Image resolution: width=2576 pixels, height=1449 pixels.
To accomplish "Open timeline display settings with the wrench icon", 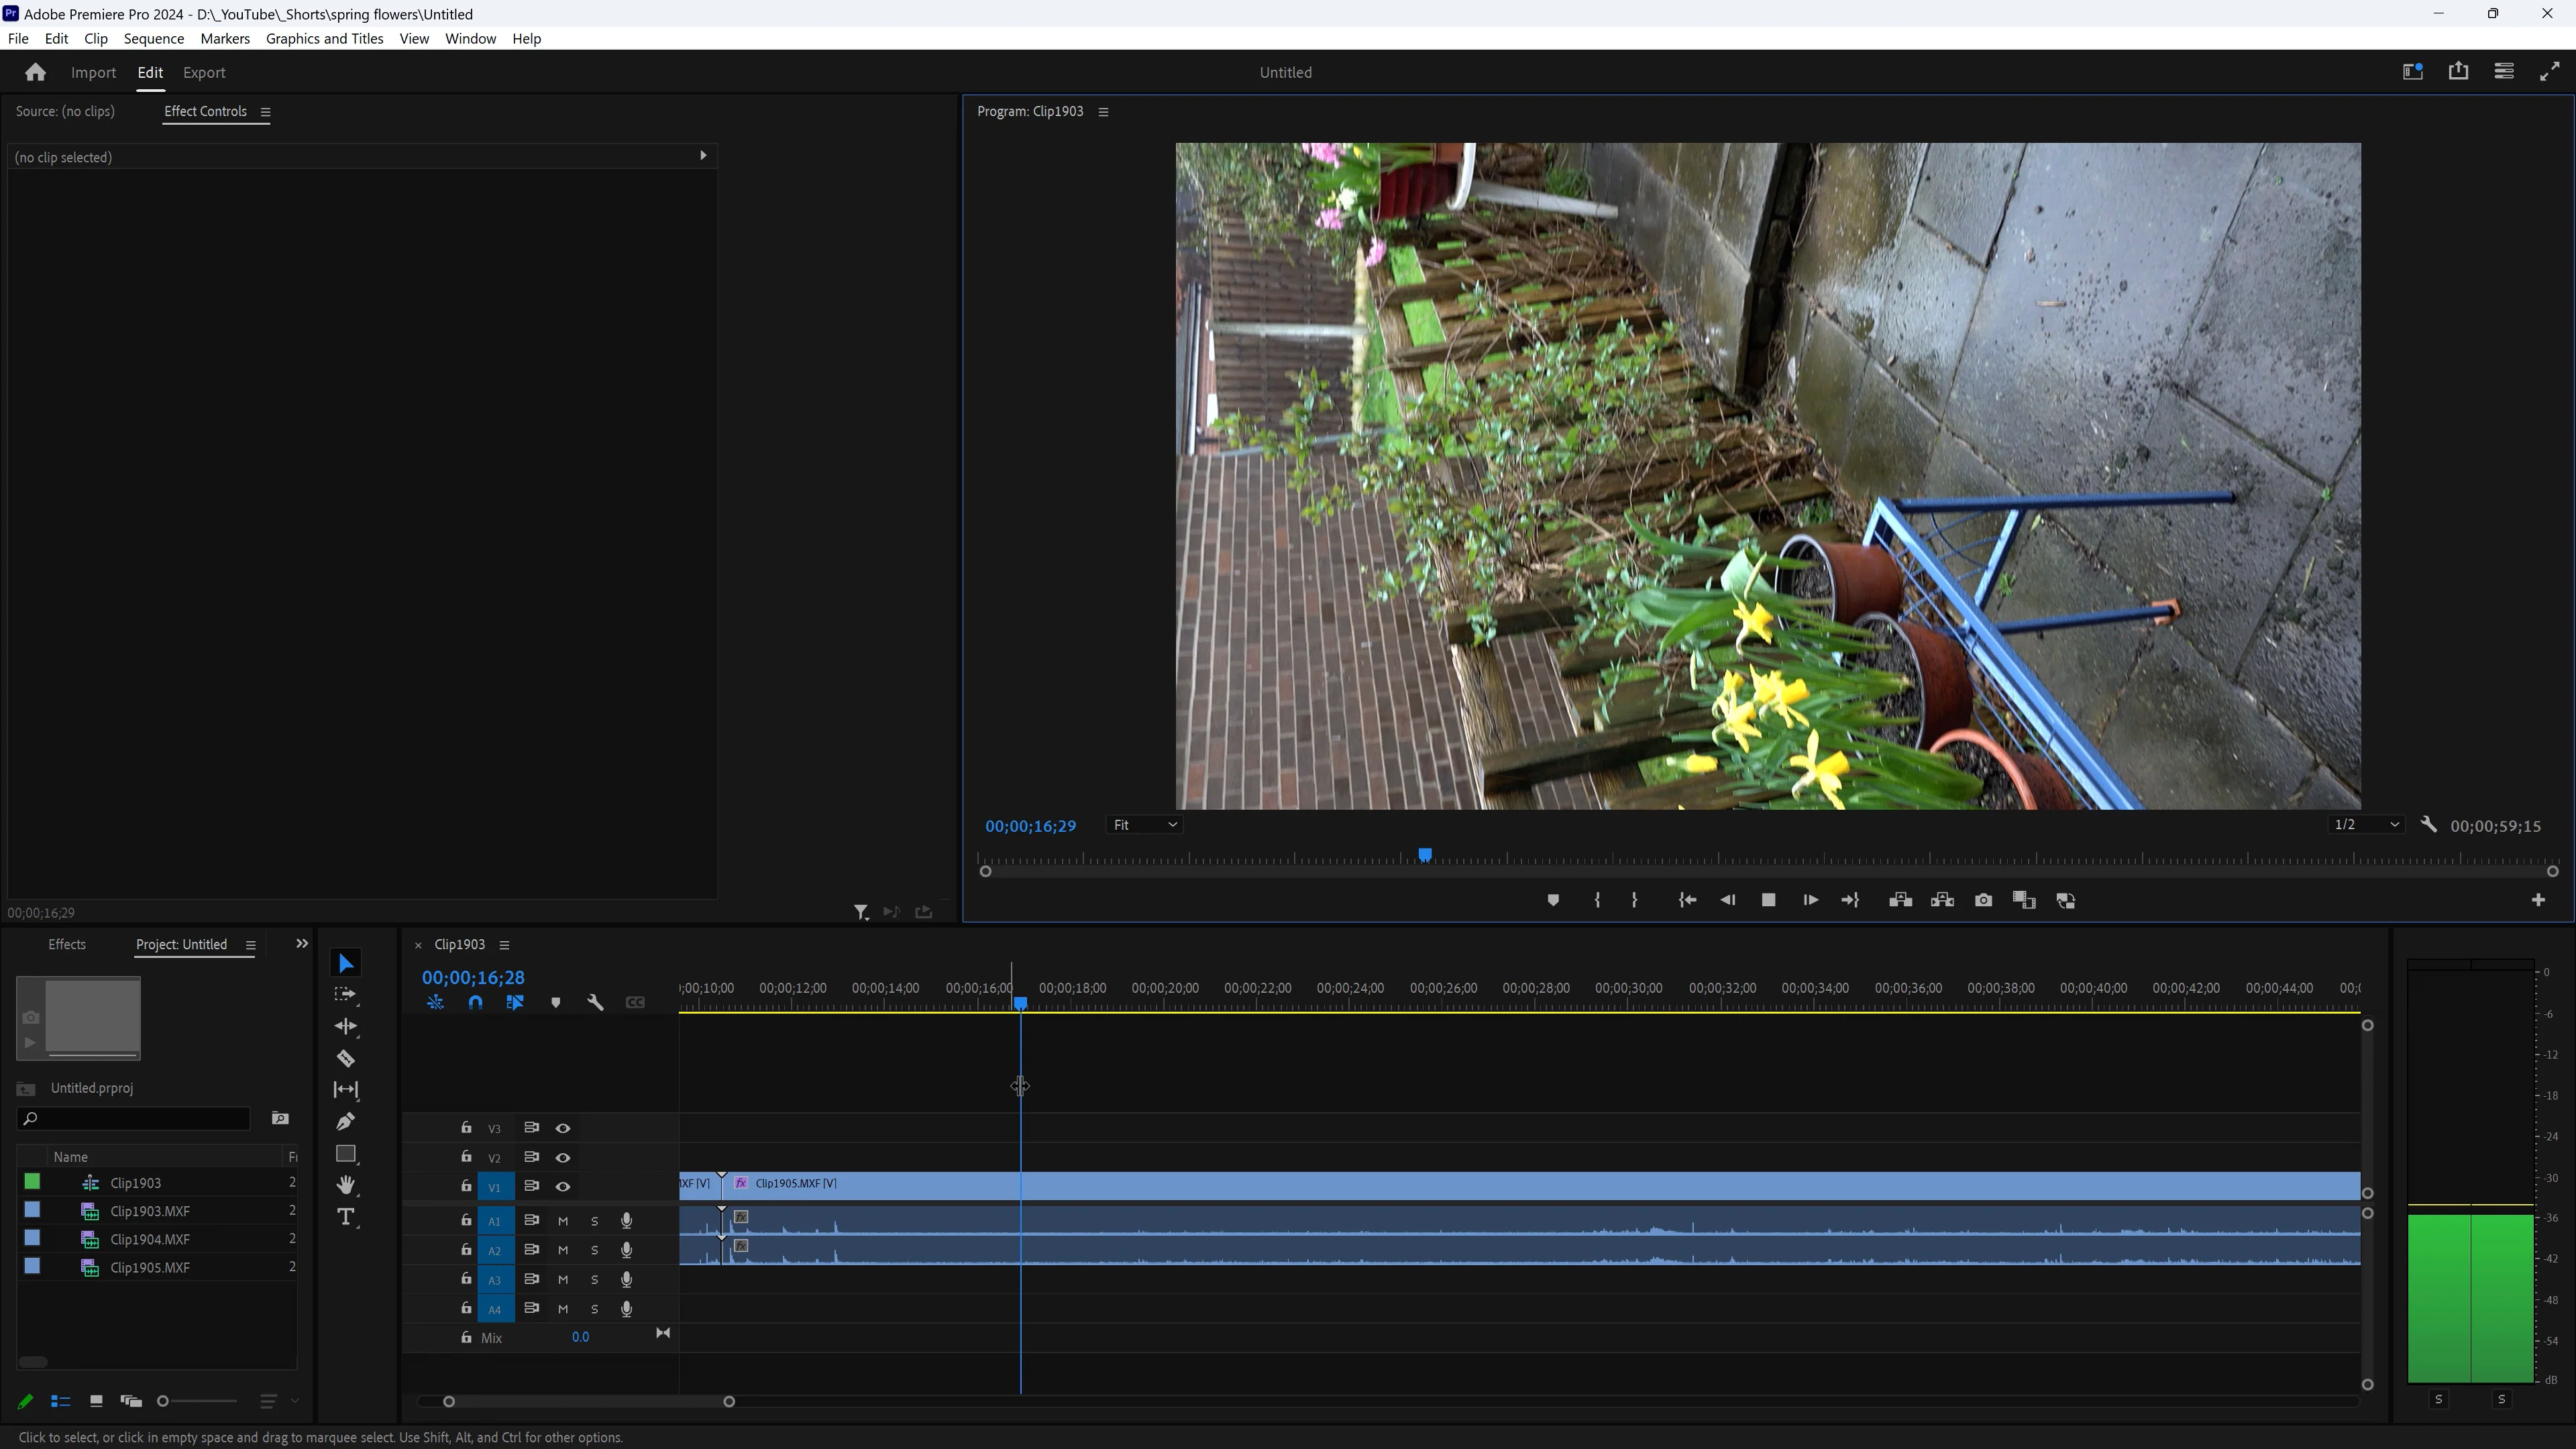I will click(x=595, y=1002).
